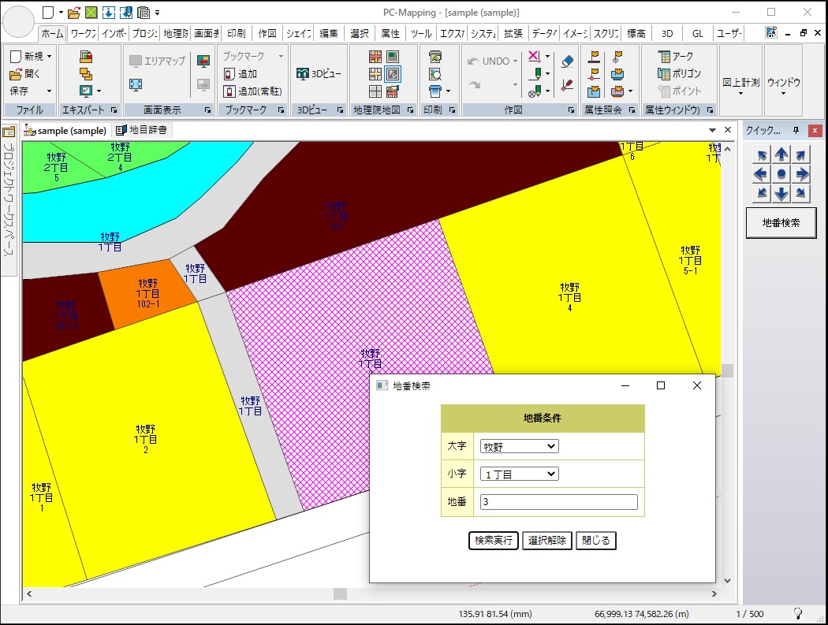This screenshot has height=625, width=828.
Task: Pan the map left with the left arrow
Action: 762,173
